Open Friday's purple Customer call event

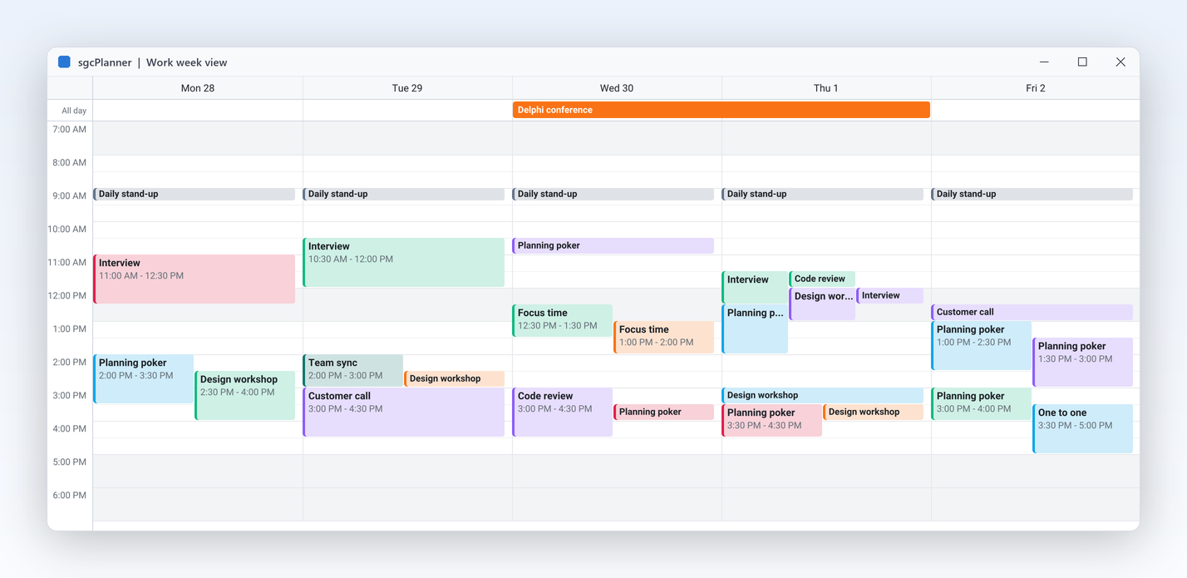[x=1032, y=312]
